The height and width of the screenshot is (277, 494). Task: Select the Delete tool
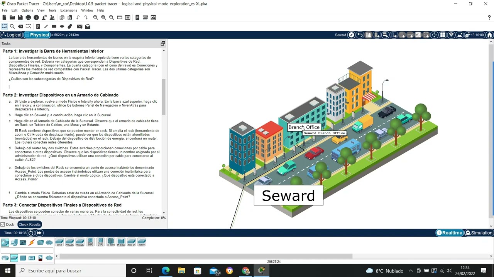[20, 27]
